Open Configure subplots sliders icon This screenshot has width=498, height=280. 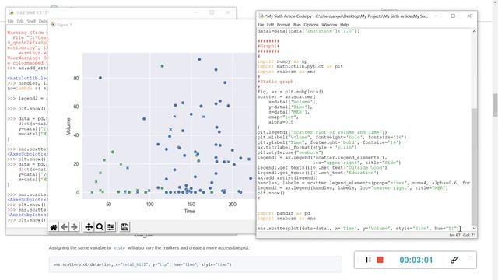pyautogui.click(x=110, y=227)
